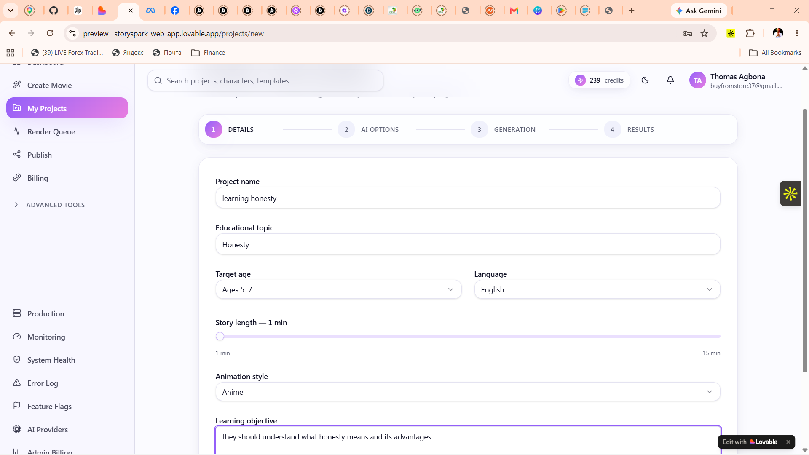The height and width of the screenshot is (455, 809).
Task: Open the Language dropdown
Action: pyautogui.click(x=597, y=289)
